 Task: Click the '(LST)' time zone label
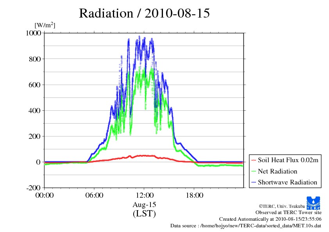(x=144, y=214)
